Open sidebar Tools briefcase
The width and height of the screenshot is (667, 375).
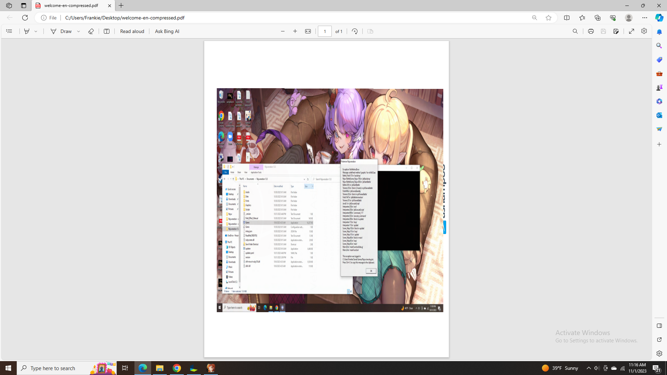click(x=659, y=74)
